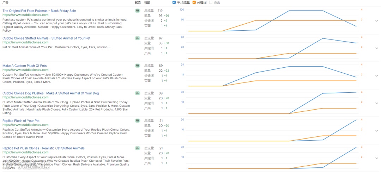Open The Original Pet Face Pajamas ad title
The width and height of the screenshot is (381, 172).
click(39, 11)
